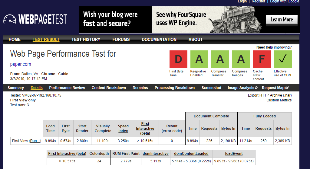The image size is (310, 169).
Task: Switch to the Summary tab
Action: (x=16, y=88)
